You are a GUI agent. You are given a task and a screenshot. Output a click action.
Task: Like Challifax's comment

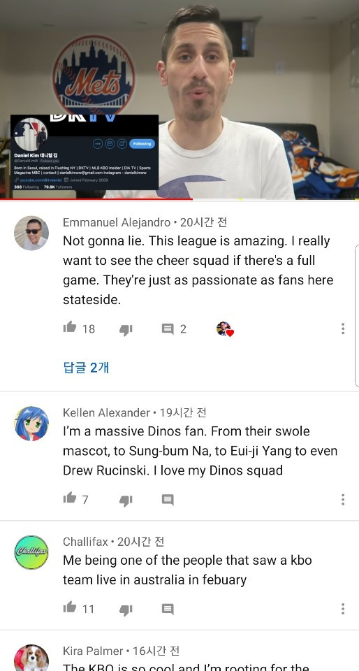click(x=70, y=607)
